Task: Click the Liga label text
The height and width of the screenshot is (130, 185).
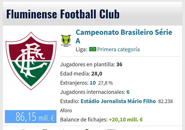Action: (82, 50)
